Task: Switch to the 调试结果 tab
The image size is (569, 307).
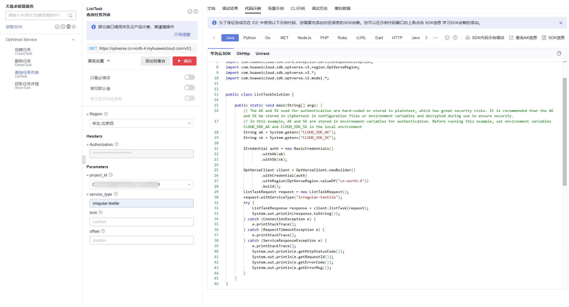Action: [x=230, y=8]
